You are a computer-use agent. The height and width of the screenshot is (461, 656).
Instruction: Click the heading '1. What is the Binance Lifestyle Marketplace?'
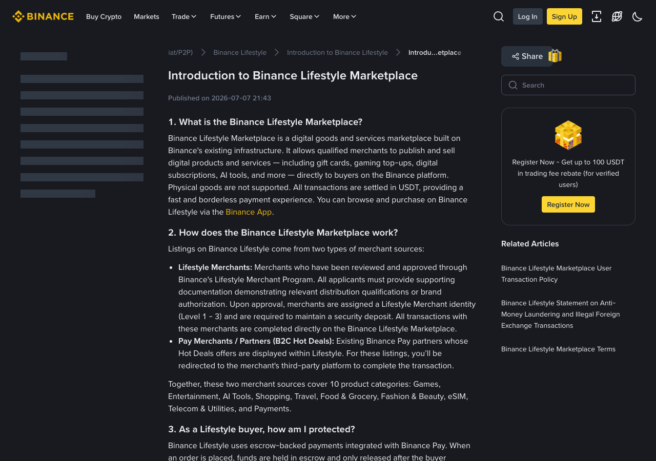tap(265, 122)
